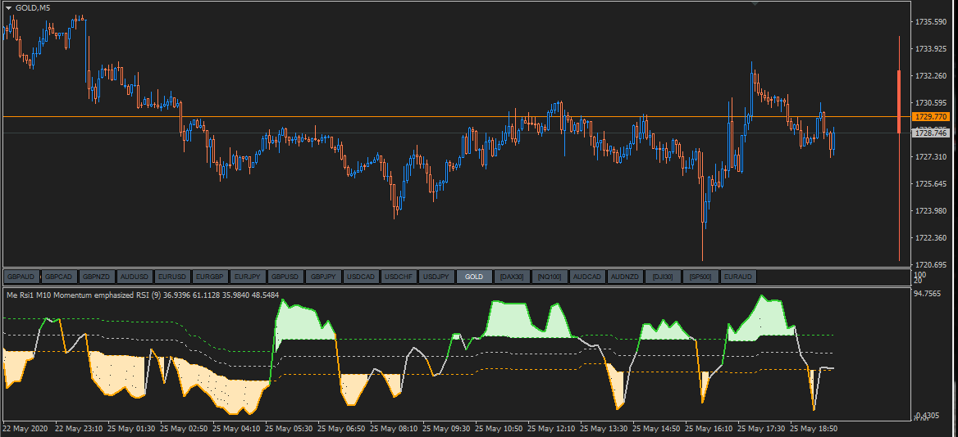Click the chart shift triangle marker at top

pyautogui.click(x=755, y=3)
